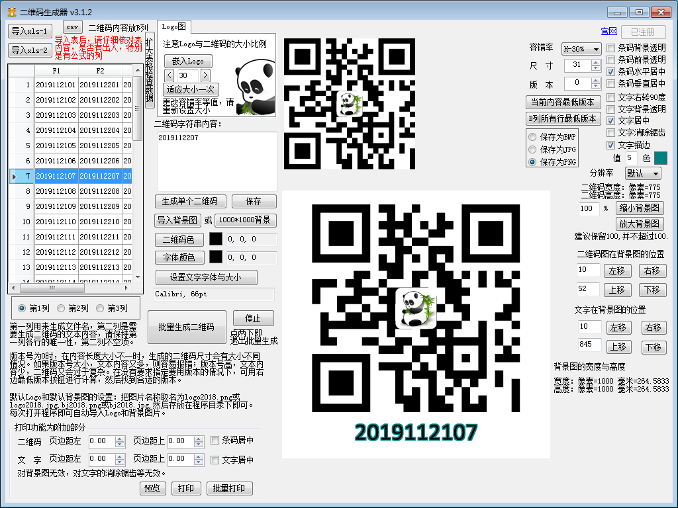Toggle 条码背景透明 checkbox

pyautogui.click(x=610, y=48)
